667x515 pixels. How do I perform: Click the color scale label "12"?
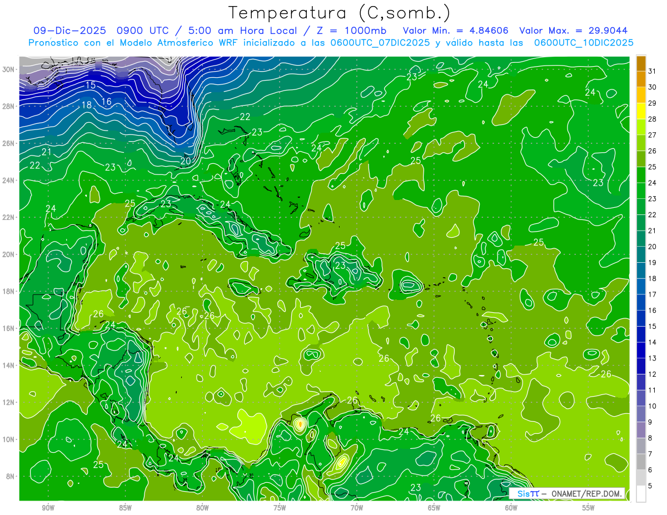(653, 374)
